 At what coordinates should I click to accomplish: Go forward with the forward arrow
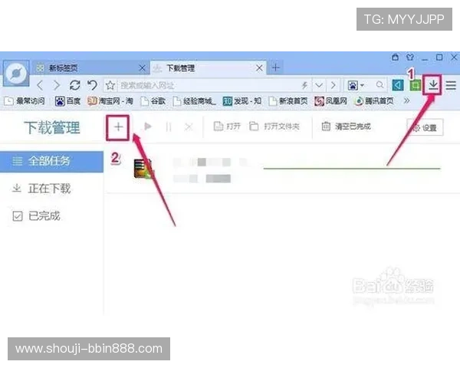pyautogui.click(x=57, y=85)
